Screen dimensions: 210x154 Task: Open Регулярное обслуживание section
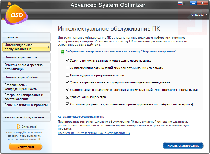(26, 117)
